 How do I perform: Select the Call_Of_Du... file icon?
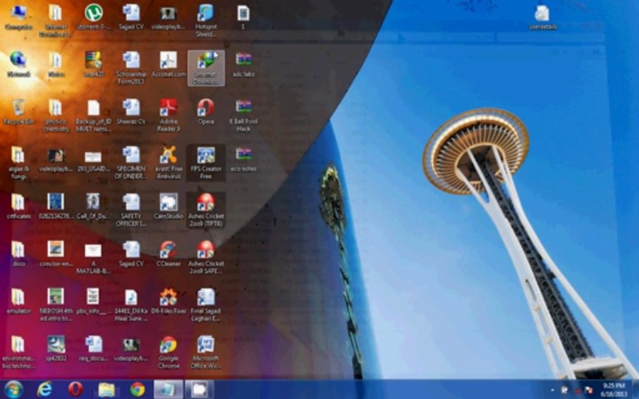coord(94,206)
